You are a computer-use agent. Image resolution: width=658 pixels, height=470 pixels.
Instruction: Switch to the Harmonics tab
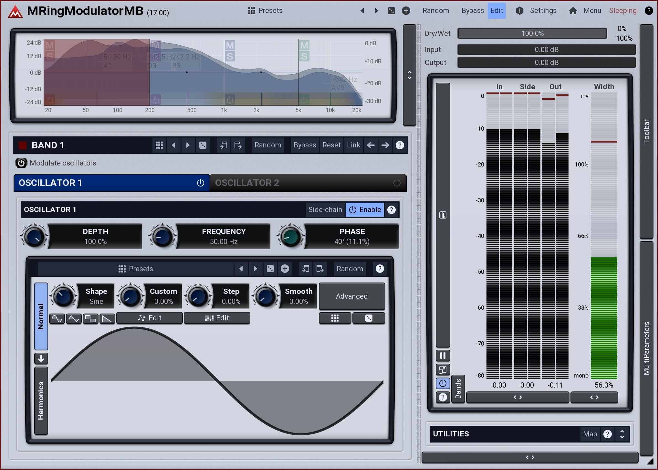(41, 400)
